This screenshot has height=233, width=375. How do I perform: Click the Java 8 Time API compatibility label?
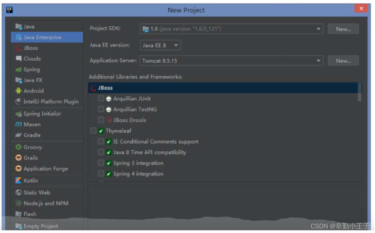pyautogui.click(x=150, y=152)
